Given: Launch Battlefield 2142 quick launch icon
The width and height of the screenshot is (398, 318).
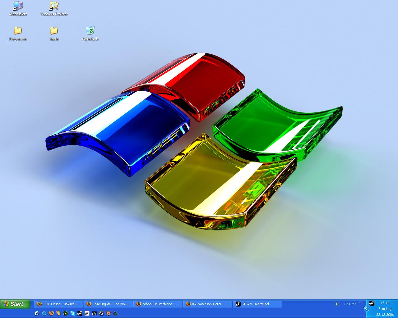Looking at the screenshot, I should click(x=94, y=313).
